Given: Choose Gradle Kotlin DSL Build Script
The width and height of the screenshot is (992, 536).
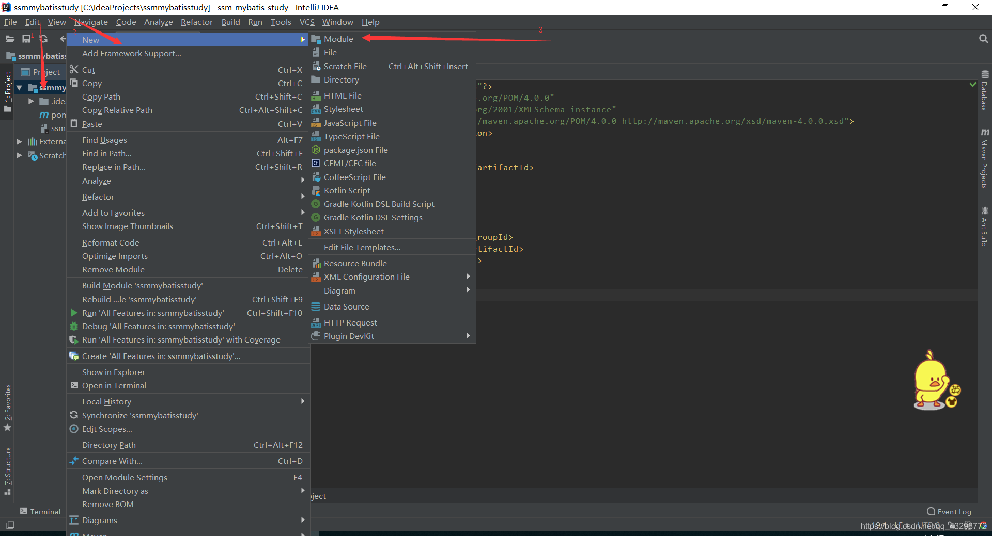Looking at the screenshot, I should click(392, 204).
